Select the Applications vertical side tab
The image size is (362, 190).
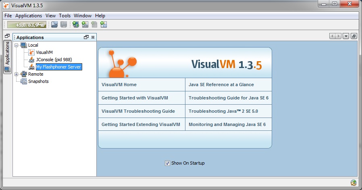7,53
